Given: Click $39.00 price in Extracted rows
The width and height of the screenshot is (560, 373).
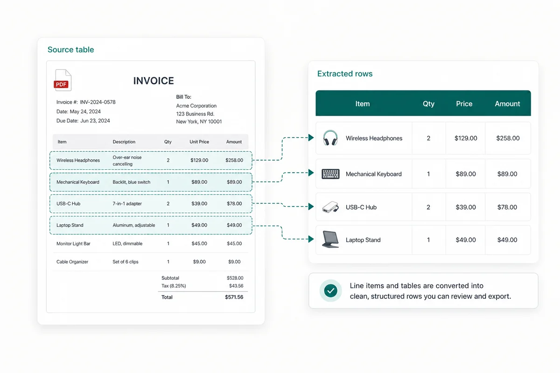Looking at the screenshot, I should [466, 207].
